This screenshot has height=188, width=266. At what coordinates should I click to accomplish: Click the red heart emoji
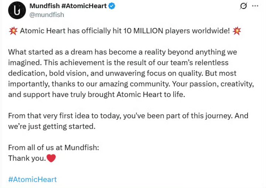[x=51, y=159]
